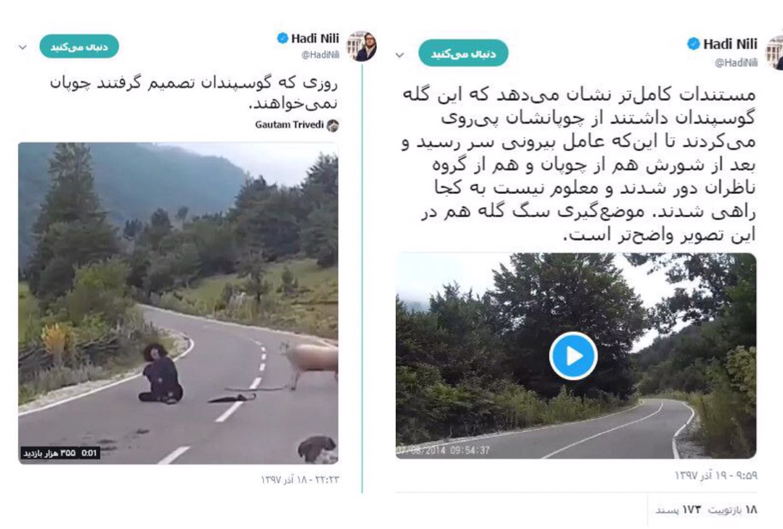Open the left tweet's sheep video thumbnail
This screenshot has width=783, height=529.
point(178,303)
